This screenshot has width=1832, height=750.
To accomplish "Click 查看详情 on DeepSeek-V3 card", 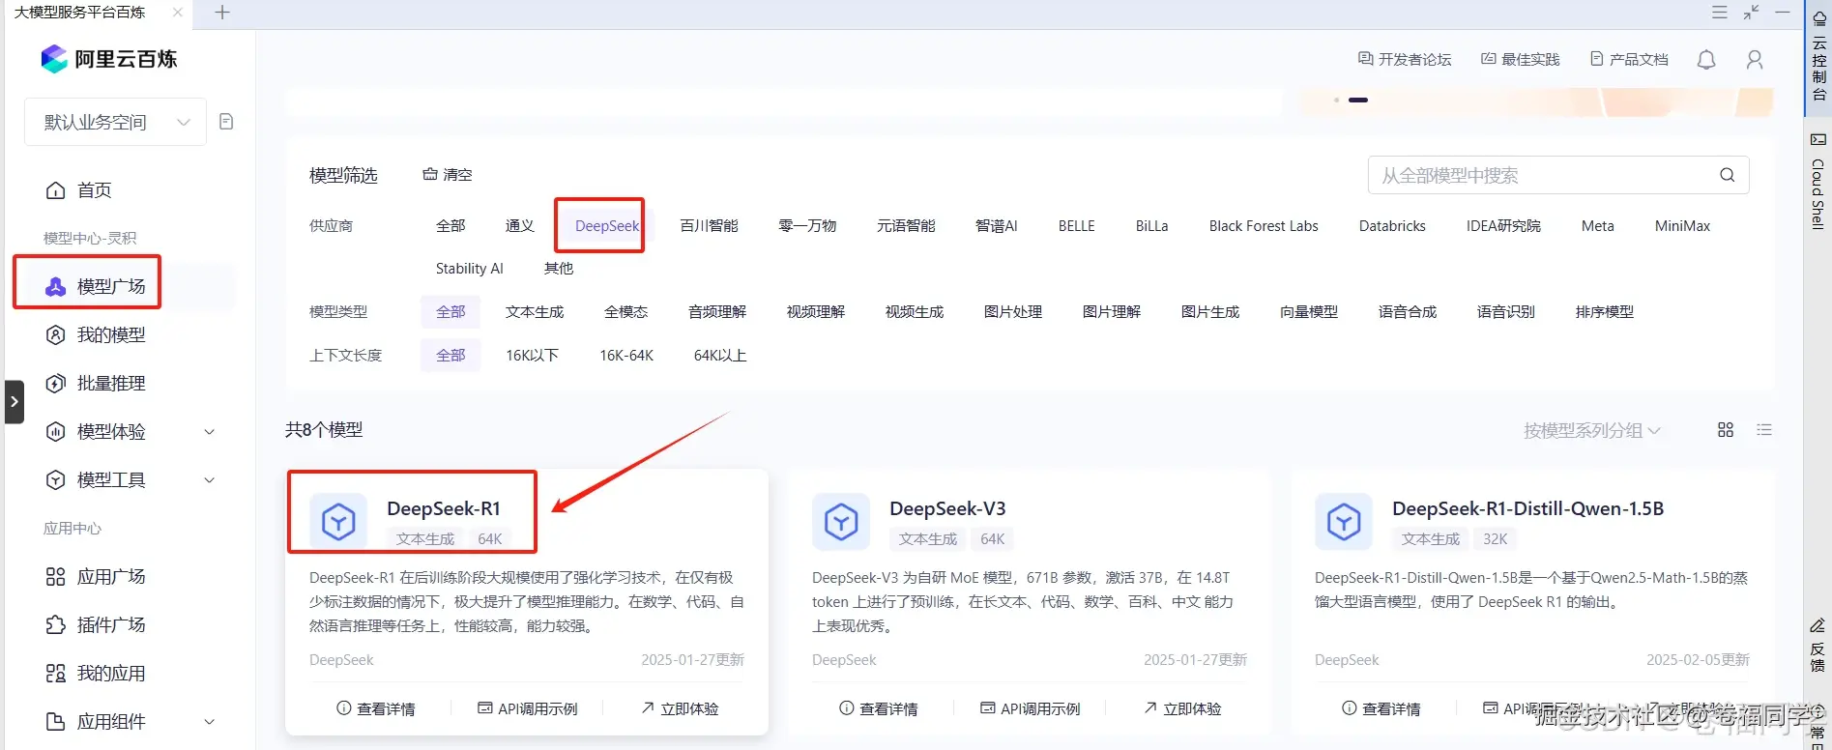I will [878, 709].
